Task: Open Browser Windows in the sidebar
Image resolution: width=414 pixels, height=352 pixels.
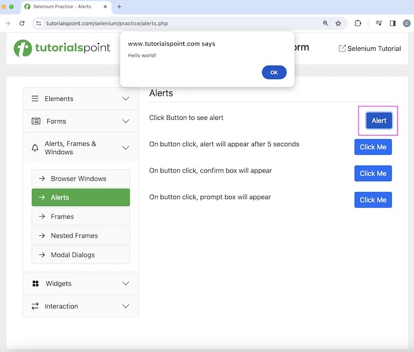Action: coord(81,179)
